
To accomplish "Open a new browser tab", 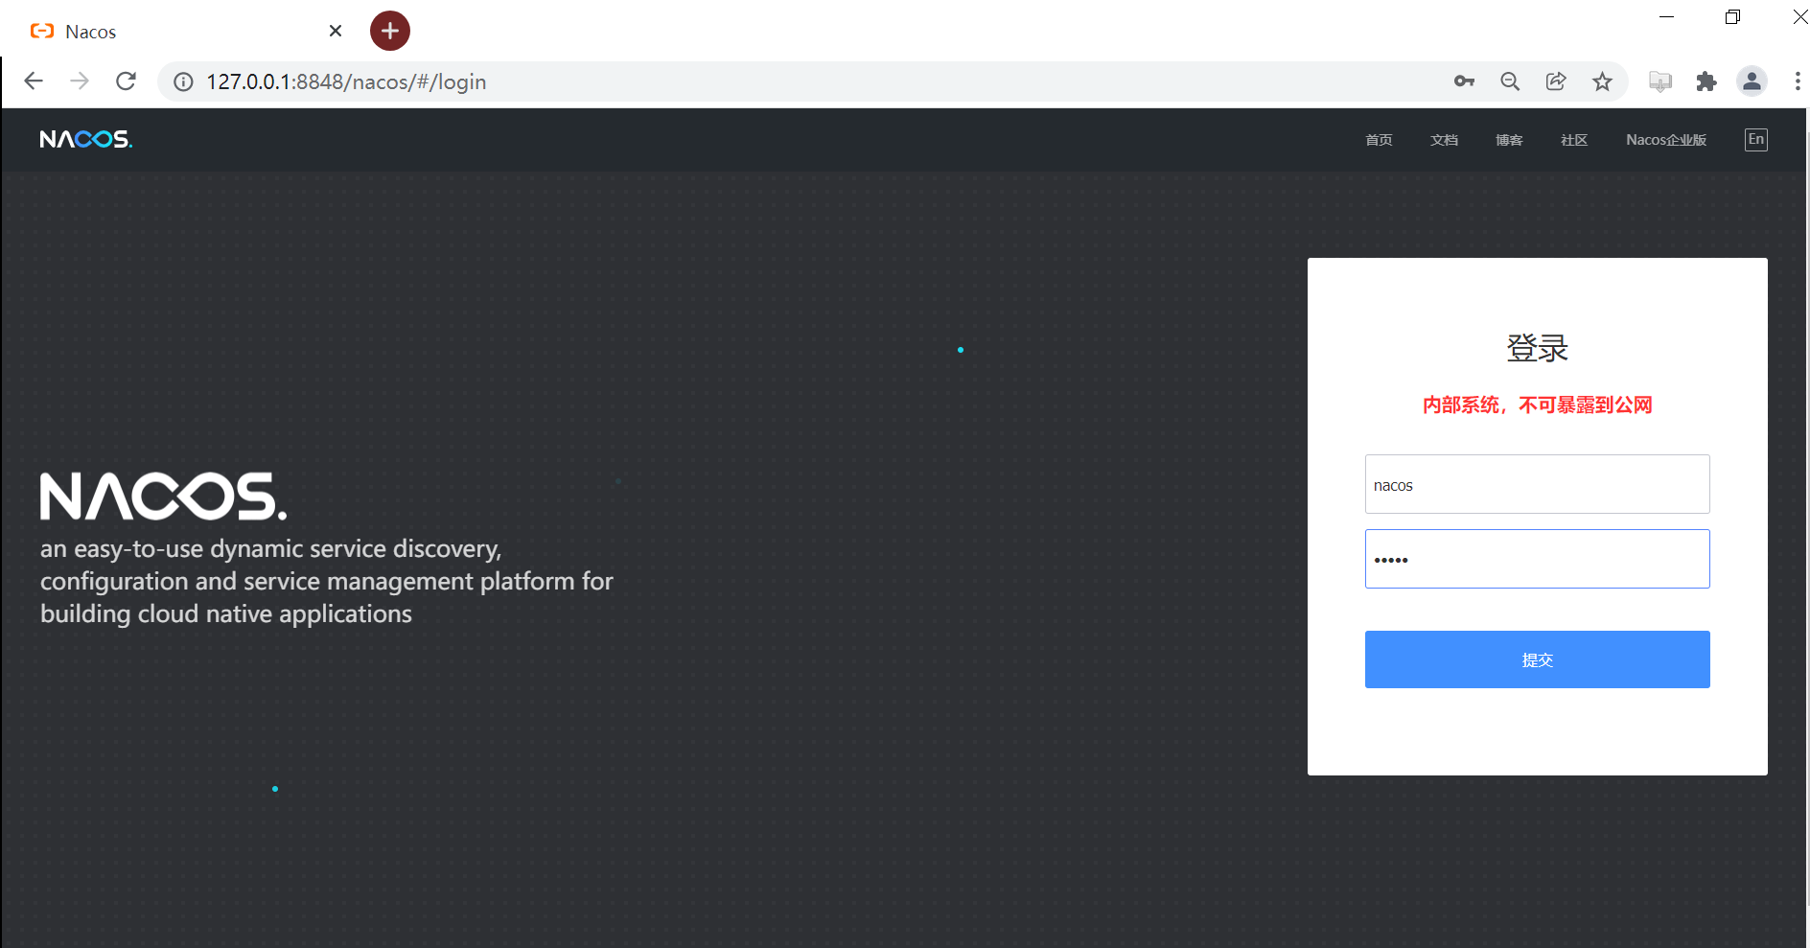I will point(390,31).
